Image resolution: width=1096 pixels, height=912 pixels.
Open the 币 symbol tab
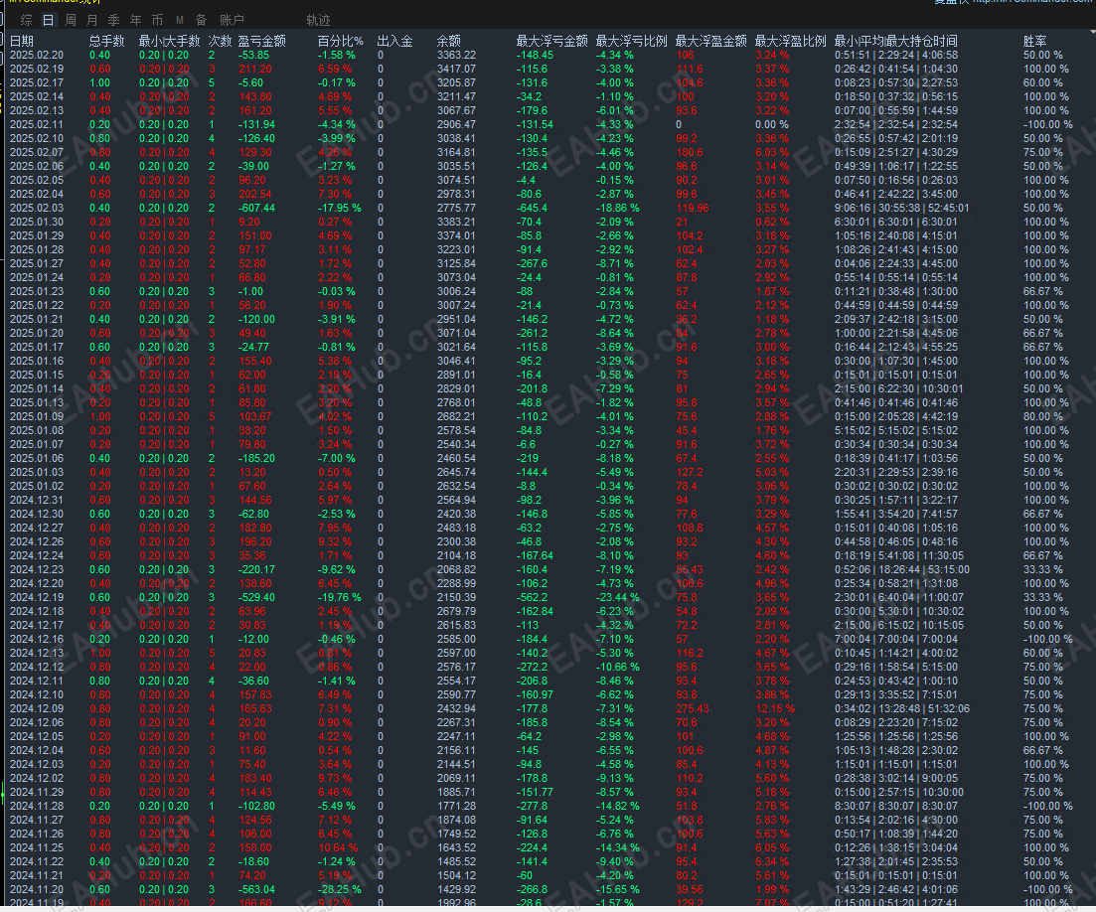[157, 20]
